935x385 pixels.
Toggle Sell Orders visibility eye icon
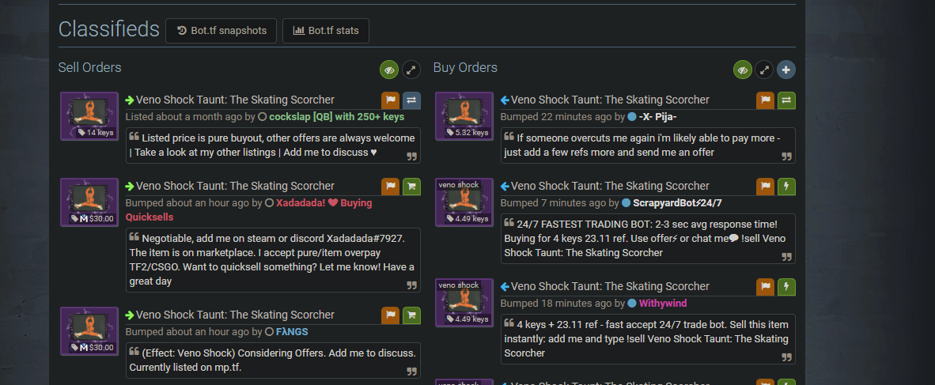389,70
